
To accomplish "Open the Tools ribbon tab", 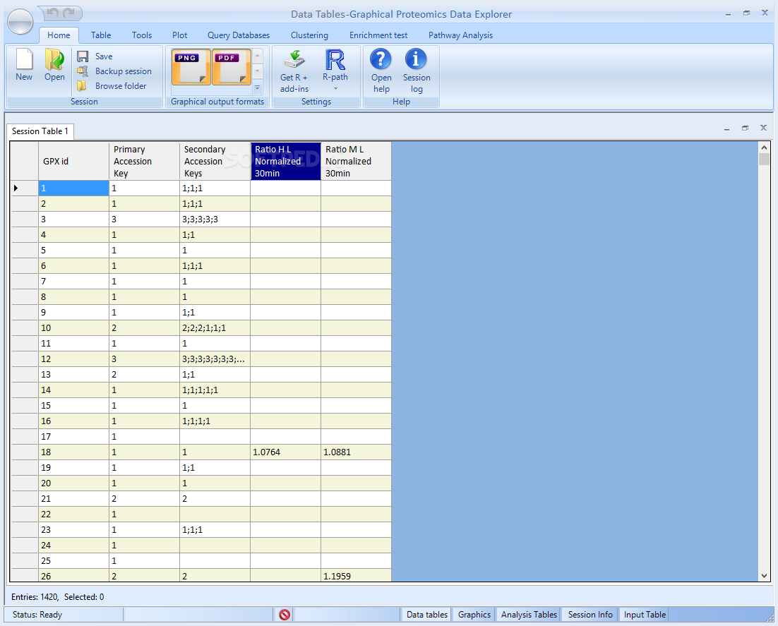I will click(142, 35).
